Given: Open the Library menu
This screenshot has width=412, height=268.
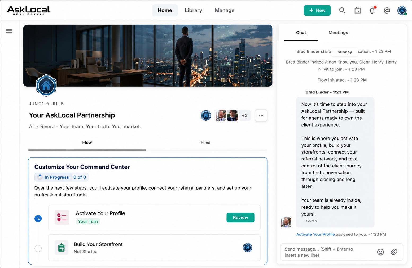Looking at the screenshot, I should [193, 10].
